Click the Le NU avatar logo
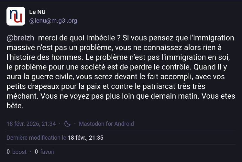The height and width of the screenshot is (162, 242). tap(16, 16)
